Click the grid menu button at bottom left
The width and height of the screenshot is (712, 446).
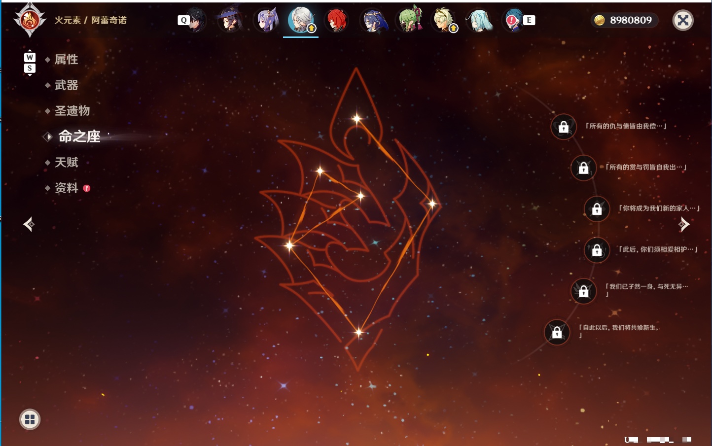point(30,419)
